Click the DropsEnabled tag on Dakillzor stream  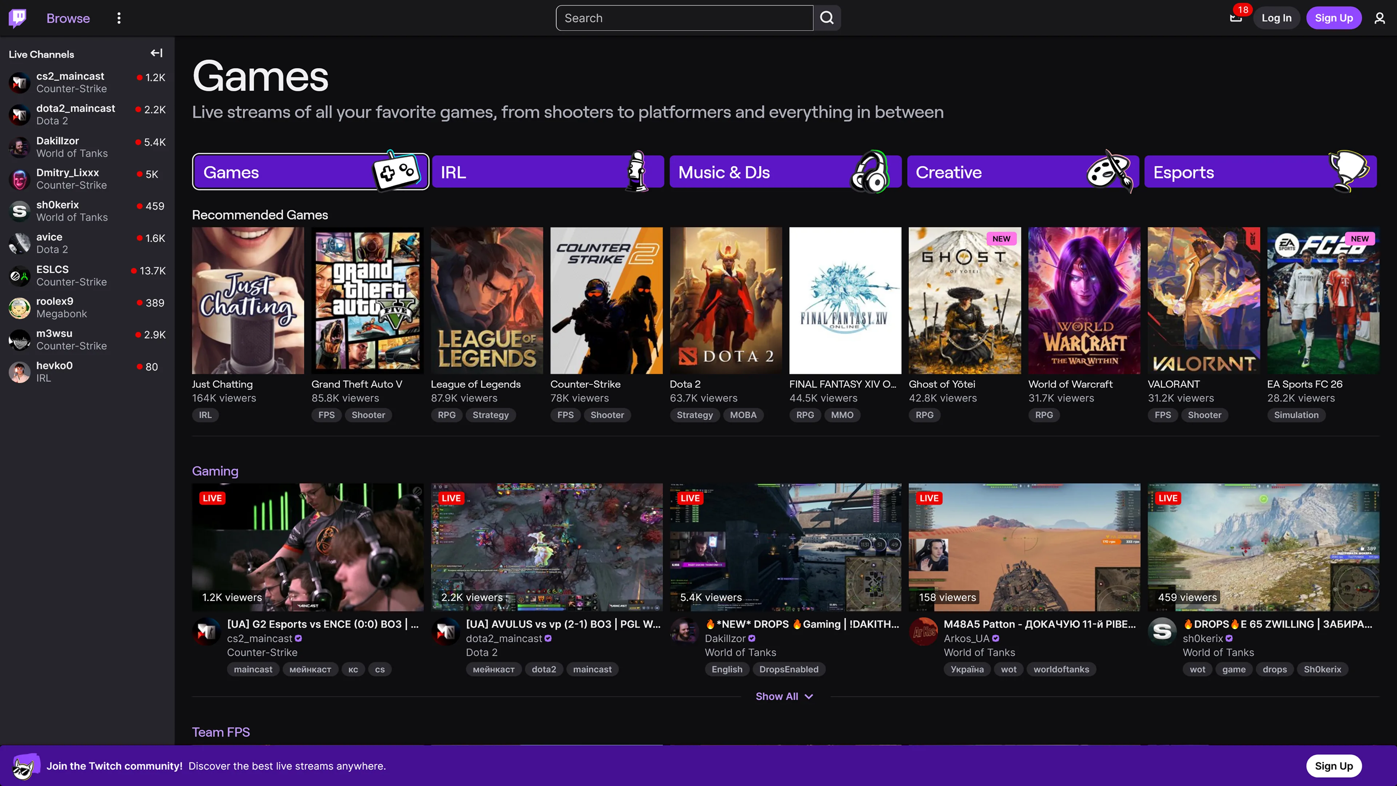tap(788, 670)
